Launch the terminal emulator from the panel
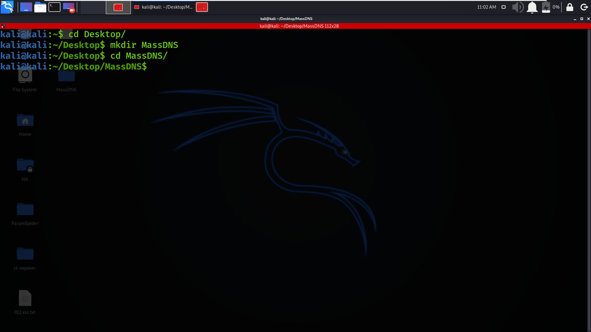The height and width of the screenshot is (332, 591). 54,7
